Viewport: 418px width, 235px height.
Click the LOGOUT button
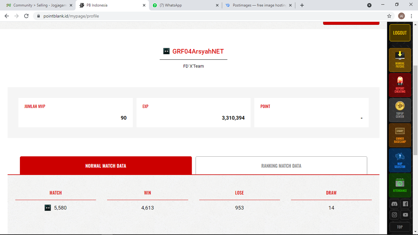(x=400, y=33)
